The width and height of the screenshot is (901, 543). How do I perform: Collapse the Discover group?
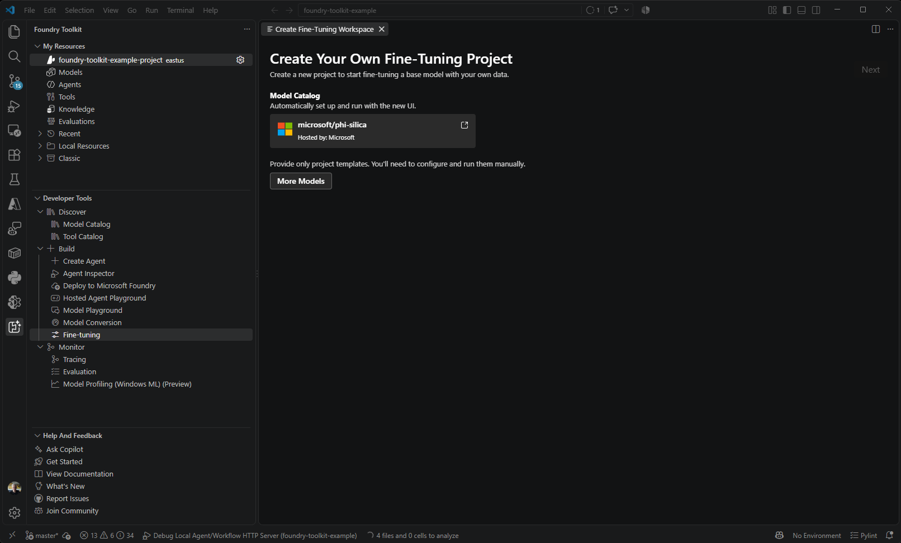pyautogui.click(x=40, y=212)
